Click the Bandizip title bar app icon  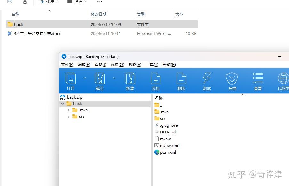[x=64, y=56]
